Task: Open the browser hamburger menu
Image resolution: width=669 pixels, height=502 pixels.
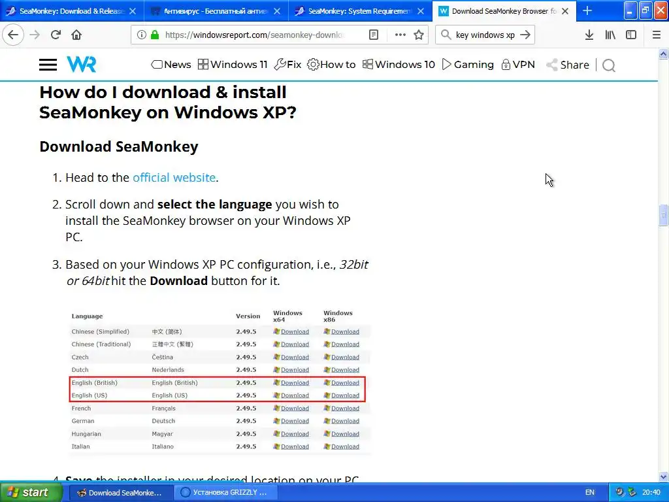Action: pyautogui.click(x=657, y=35)
